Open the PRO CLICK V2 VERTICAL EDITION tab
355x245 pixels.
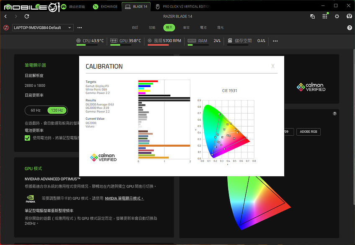(x=183, y=7)
